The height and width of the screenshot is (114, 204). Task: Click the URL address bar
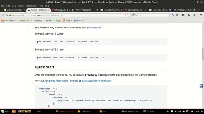(75, 15)
